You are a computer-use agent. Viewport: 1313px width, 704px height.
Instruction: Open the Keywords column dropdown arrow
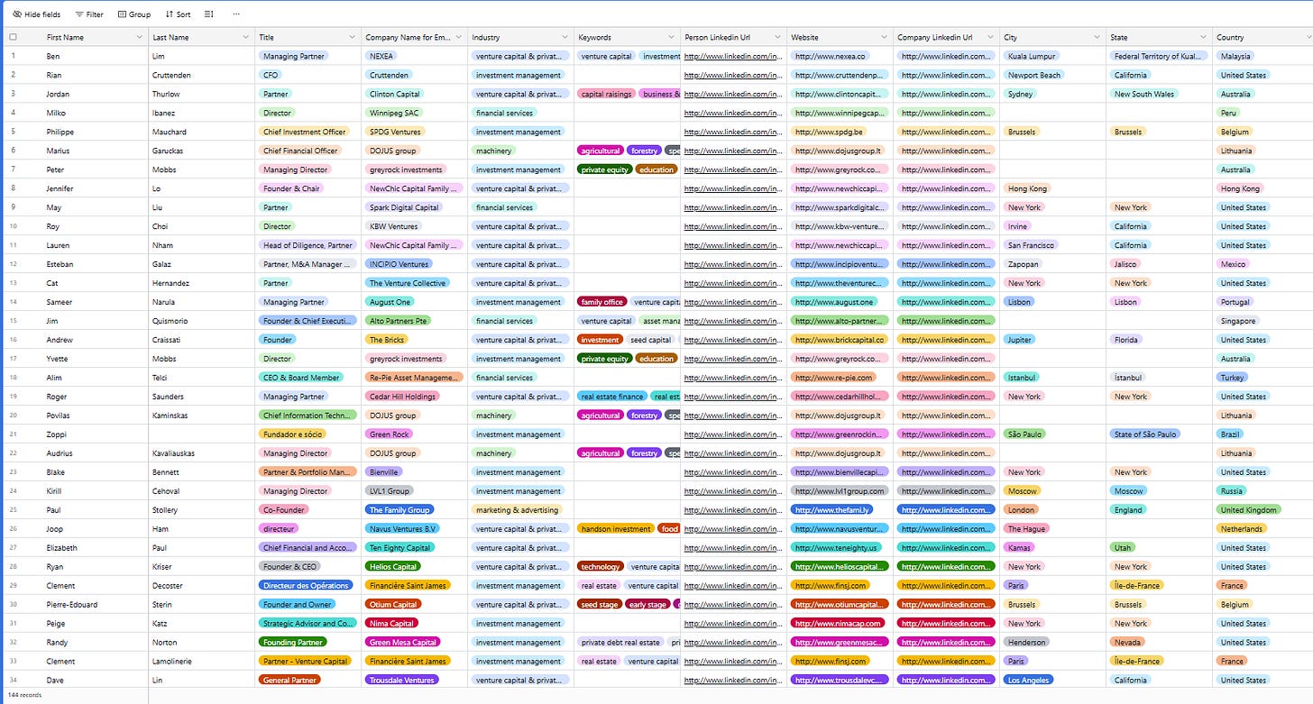pyautogui.click(x=671, y=37)
